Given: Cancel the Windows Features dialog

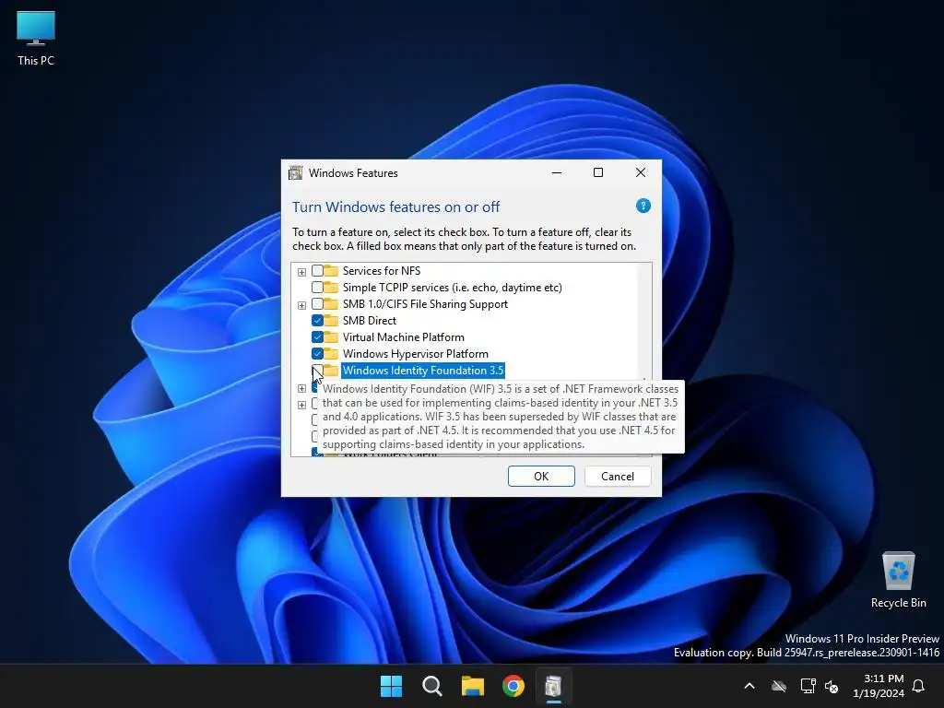Looking at the screenshot, I should click(x=618, y=477).
